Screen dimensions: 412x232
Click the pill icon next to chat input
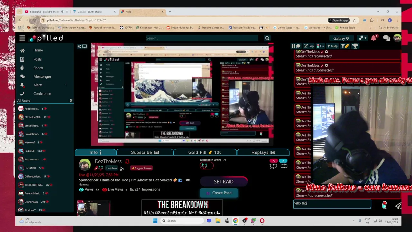[384, 205]
